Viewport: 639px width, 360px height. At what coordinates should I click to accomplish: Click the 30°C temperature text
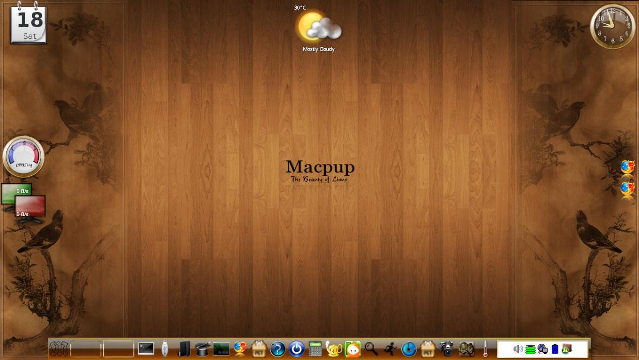(x=300, y=8)
